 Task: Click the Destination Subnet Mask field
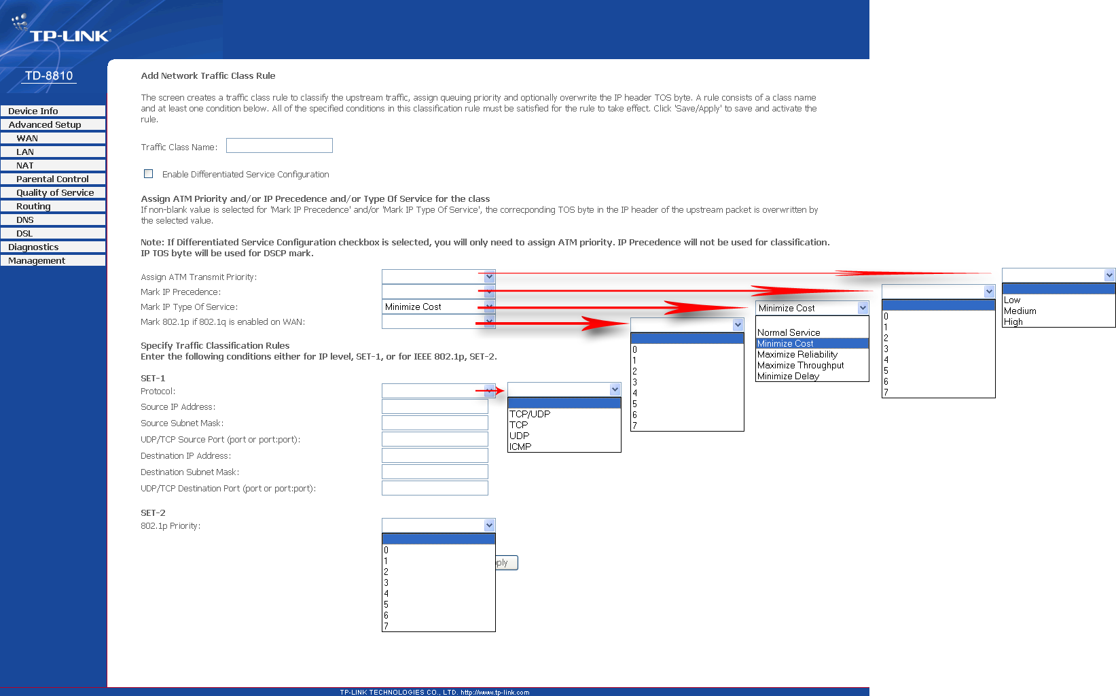click(x=435, y=472)
